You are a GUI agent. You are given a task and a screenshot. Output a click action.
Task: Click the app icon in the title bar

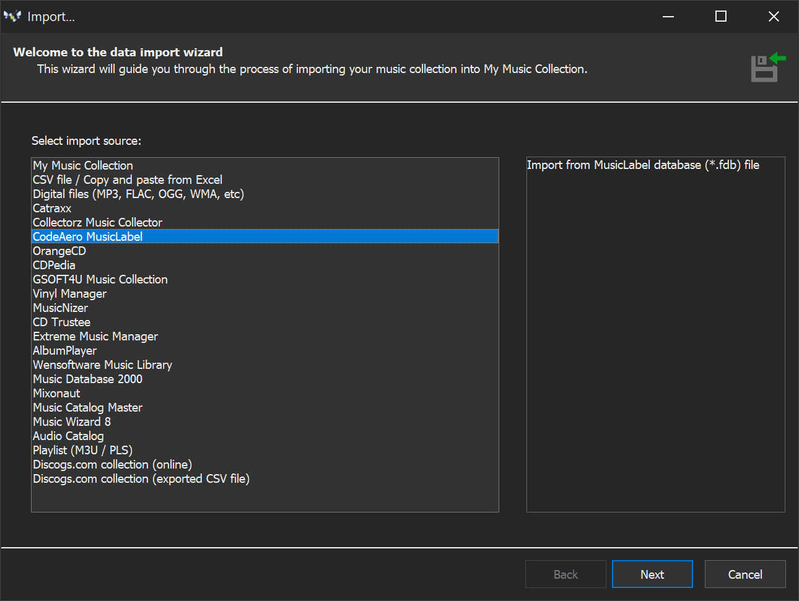pyautogui.click(x=12, y=17)
